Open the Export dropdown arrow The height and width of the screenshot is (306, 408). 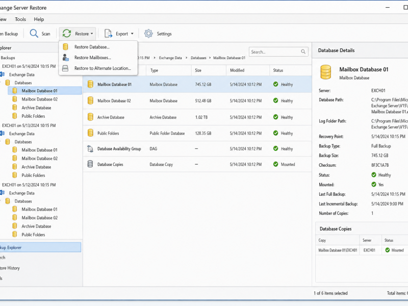click(132, 34)
